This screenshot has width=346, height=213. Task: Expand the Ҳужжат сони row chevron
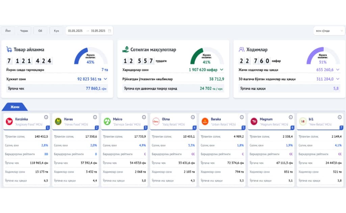[105, 79]
